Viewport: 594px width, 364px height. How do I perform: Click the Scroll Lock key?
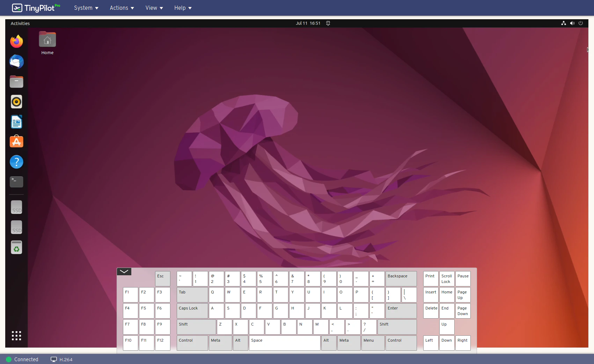click(x=447, y=279)
